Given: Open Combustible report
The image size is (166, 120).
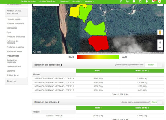Looking at the screenshot, I should click(x=12, y=28).
